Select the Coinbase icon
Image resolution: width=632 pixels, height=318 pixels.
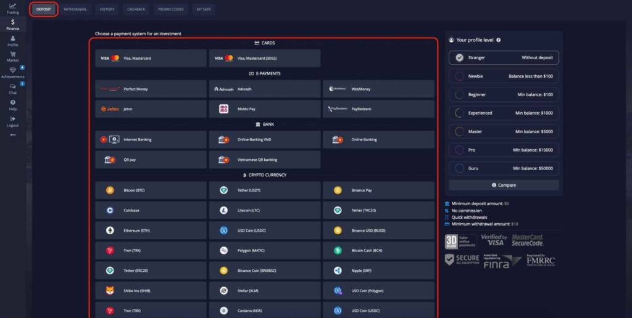tap(110, 211)
